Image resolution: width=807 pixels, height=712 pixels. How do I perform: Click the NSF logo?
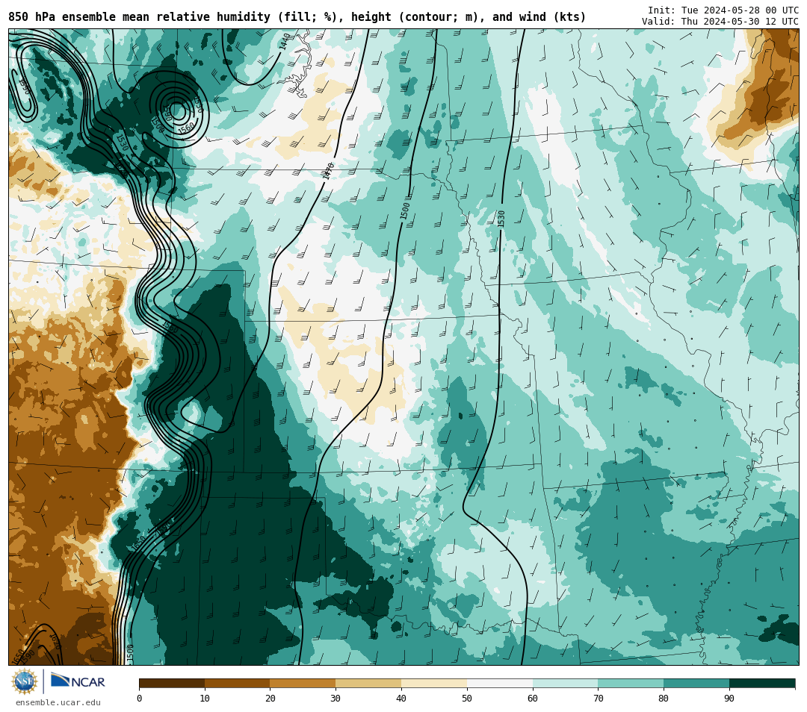click(24, 681)
